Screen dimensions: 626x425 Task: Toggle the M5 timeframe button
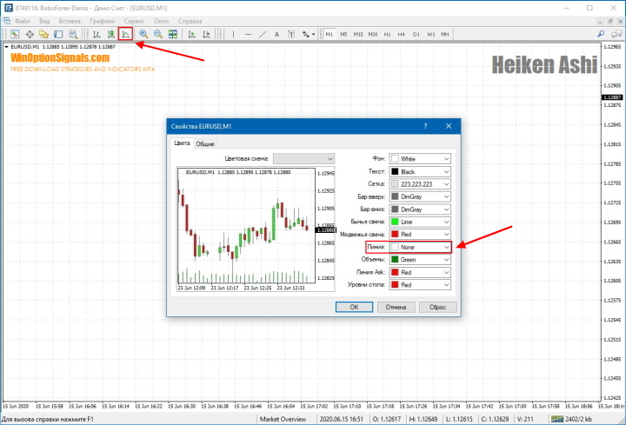pos(344,34)
